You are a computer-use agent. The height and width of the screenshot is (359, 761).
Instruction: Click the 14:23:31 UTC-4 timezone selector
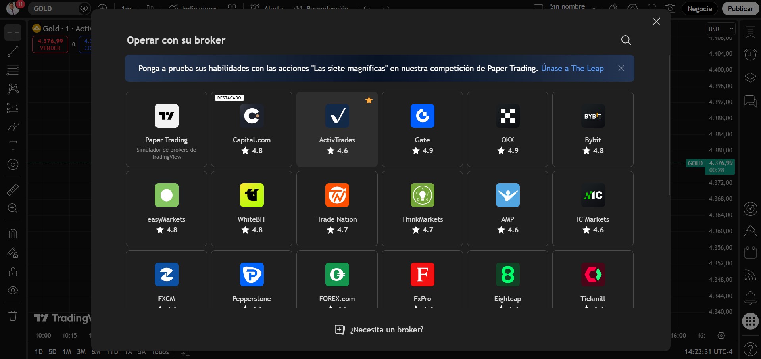(x=709, y=352)
